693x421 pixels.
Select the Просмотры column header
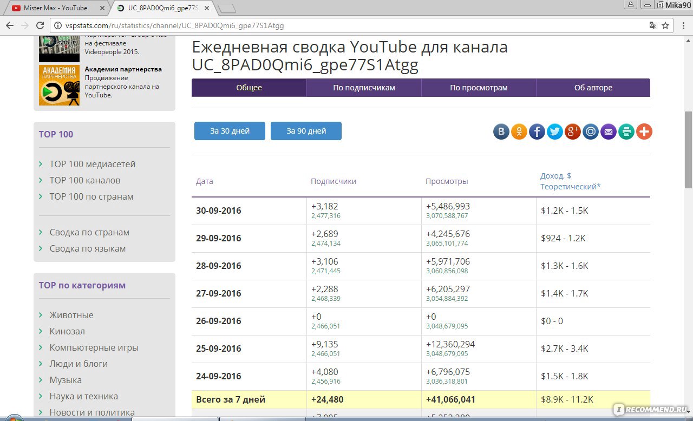click(447, 181)
